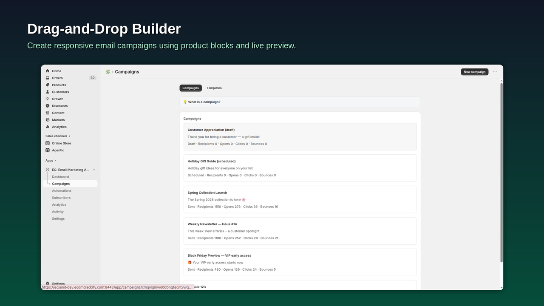544x306 pixels.
Task: Click the page vertical scrollbar thumb
Action: [x=501, y=173]
